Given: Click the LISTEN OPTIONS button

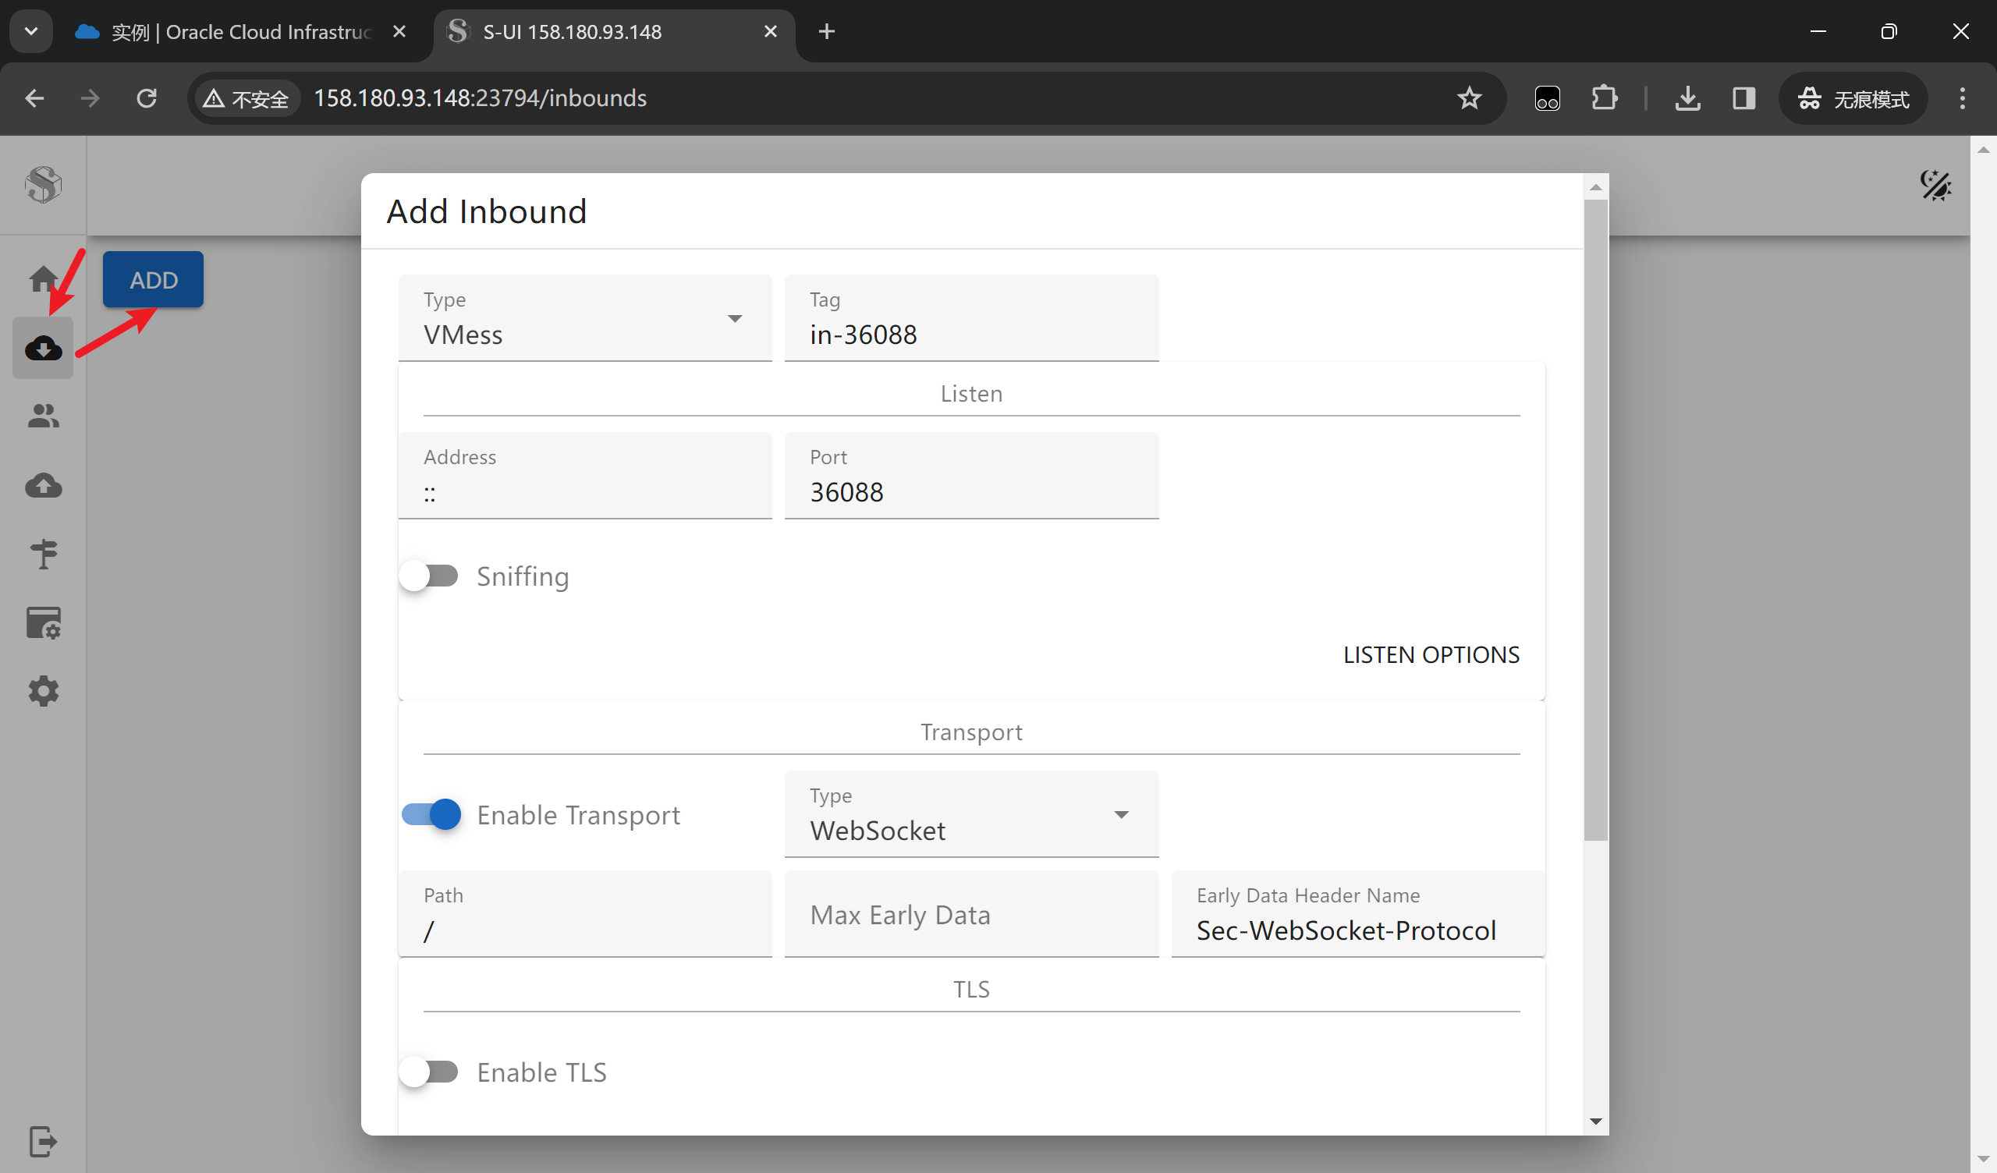Looking at the screenshot, I should tap(1431, 654).
